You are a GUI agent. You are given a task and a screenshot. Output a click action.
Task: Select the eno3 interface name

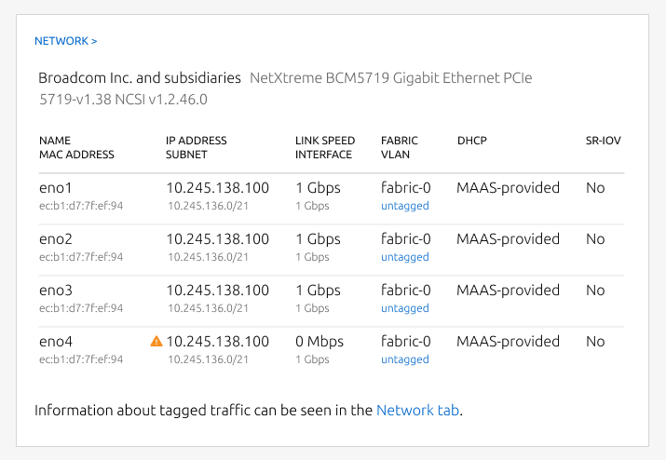point(56,291)
